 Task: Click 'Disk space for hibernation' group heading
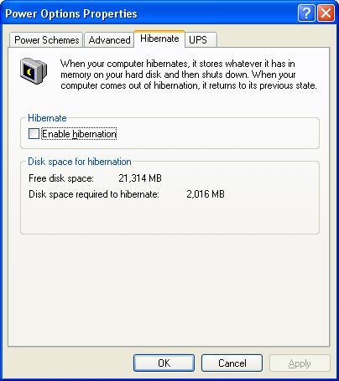click(80, 162)
